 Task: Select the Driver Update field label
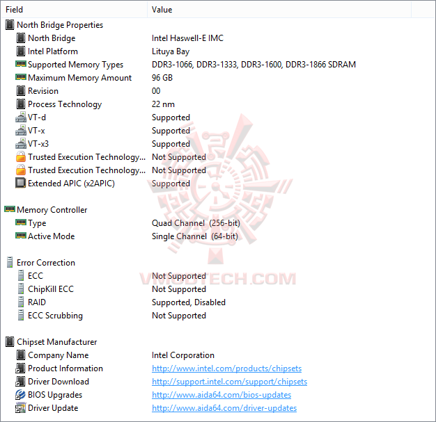(x=53, y=408)
